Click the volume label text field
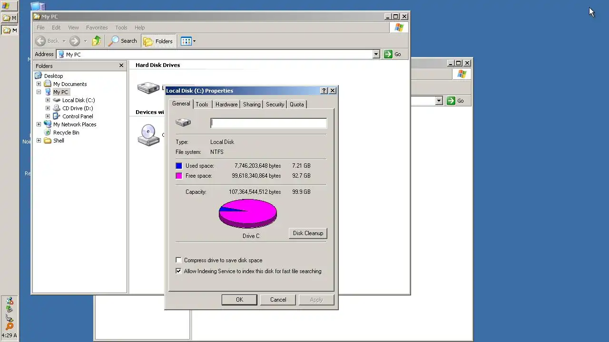 (268, 123)
